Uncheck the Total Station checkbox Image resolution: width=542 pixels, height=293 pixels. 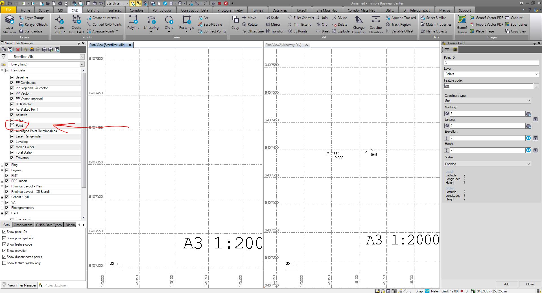click(12, 152)
